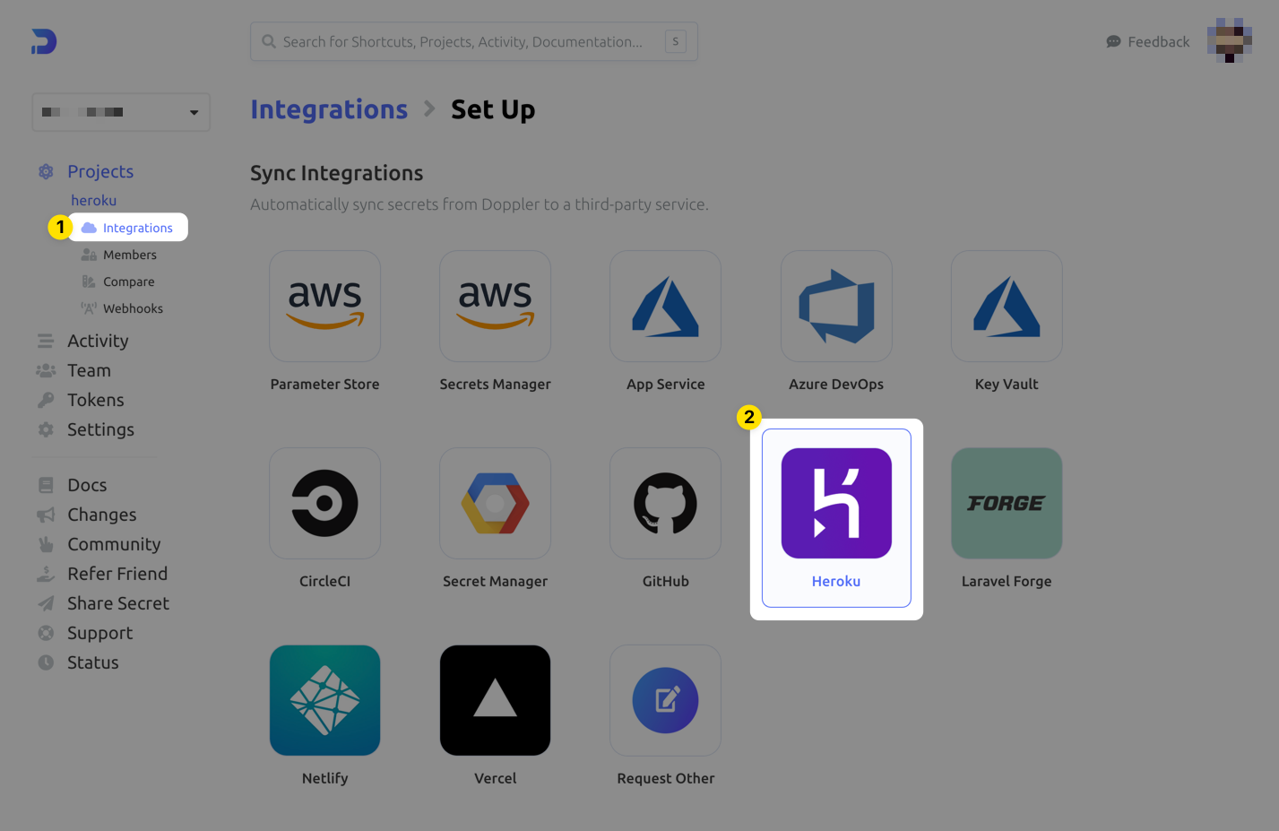Click the Feedback speech bubble icon

(1113, 41)
